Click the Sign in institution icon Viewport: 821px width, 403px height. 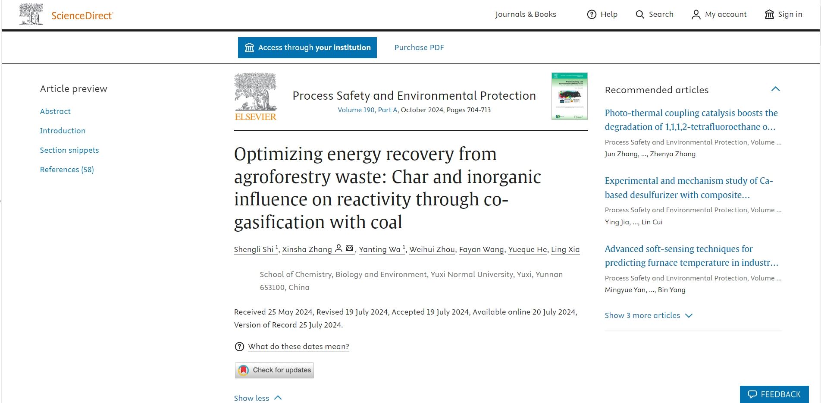click(769, 15)
